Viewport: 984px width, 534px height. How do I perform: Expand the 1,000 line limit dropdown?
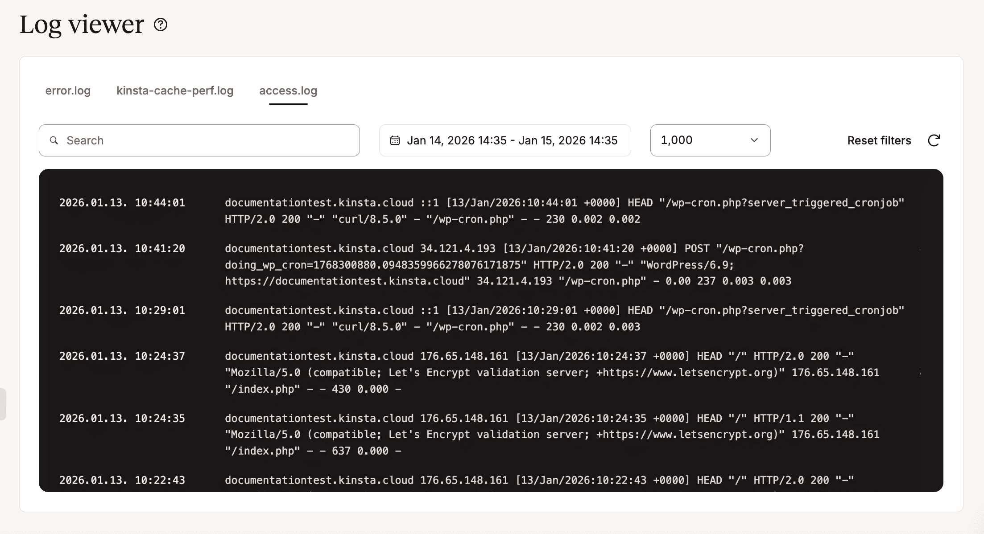click(710, 140)
